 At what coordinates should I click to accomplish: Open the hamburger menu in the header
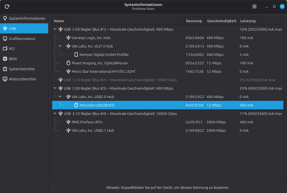tap(254, 6)
